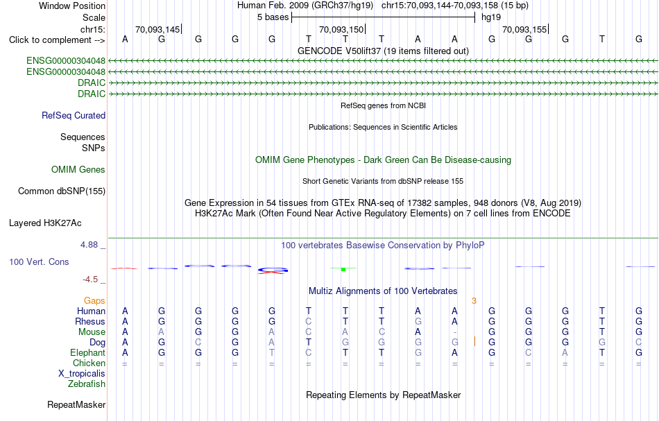The width and height of the screenshot is (659, 421).
Task: Click the Rhesus alignment row label
Action: [x=90, y=321]
